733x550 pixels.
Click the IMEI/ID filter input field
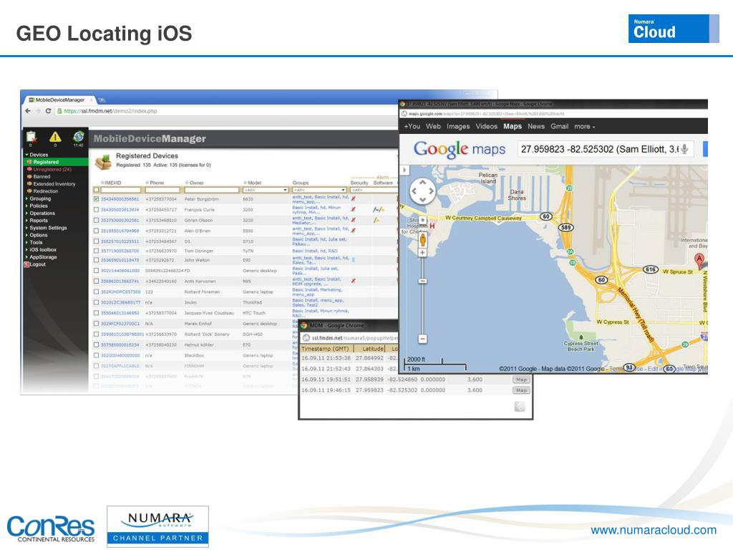point(120,190)
